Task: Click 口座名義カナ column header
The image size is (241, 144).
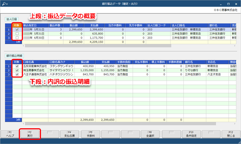Action: [62, 62]
